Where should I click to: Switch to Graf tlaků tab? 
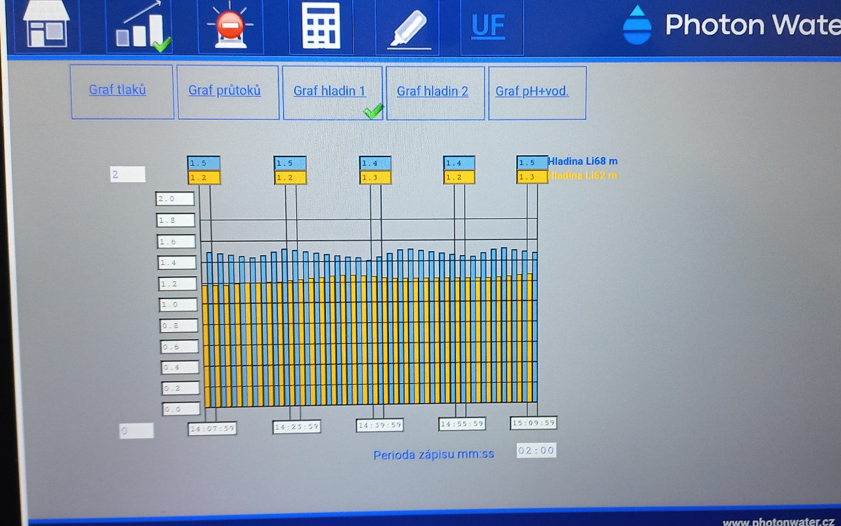[118, 90]
